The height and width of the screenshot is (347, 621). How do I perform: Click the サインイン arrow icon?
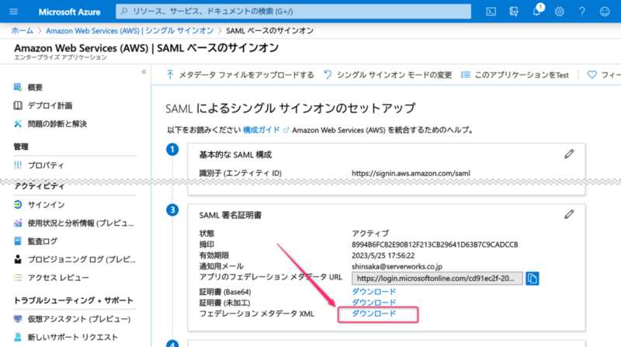[x=18, y=204]
